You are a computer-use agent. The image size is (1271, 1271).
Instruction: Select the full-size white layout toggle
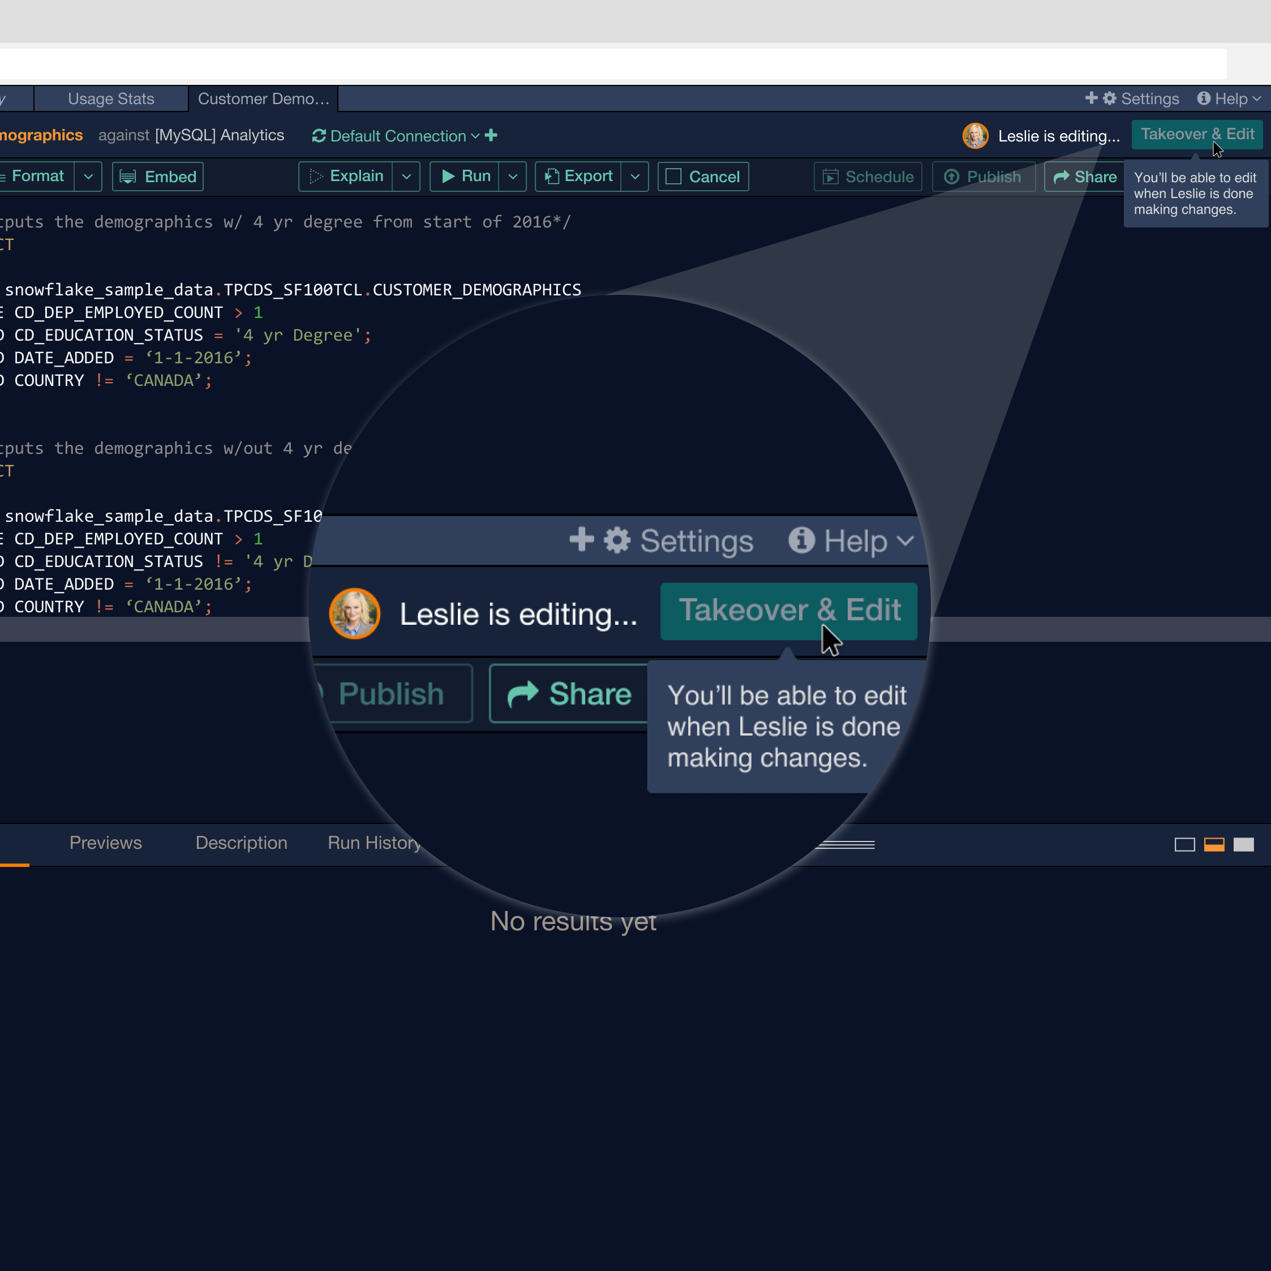[x=1243, y=844]
